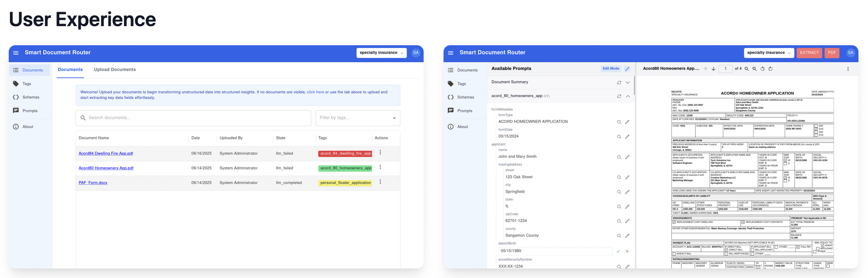Image resolution: width=868 pixels, height=278 pixels.
Task: Refresh the Document Summary prompt
Action: [x=619, y=83]
